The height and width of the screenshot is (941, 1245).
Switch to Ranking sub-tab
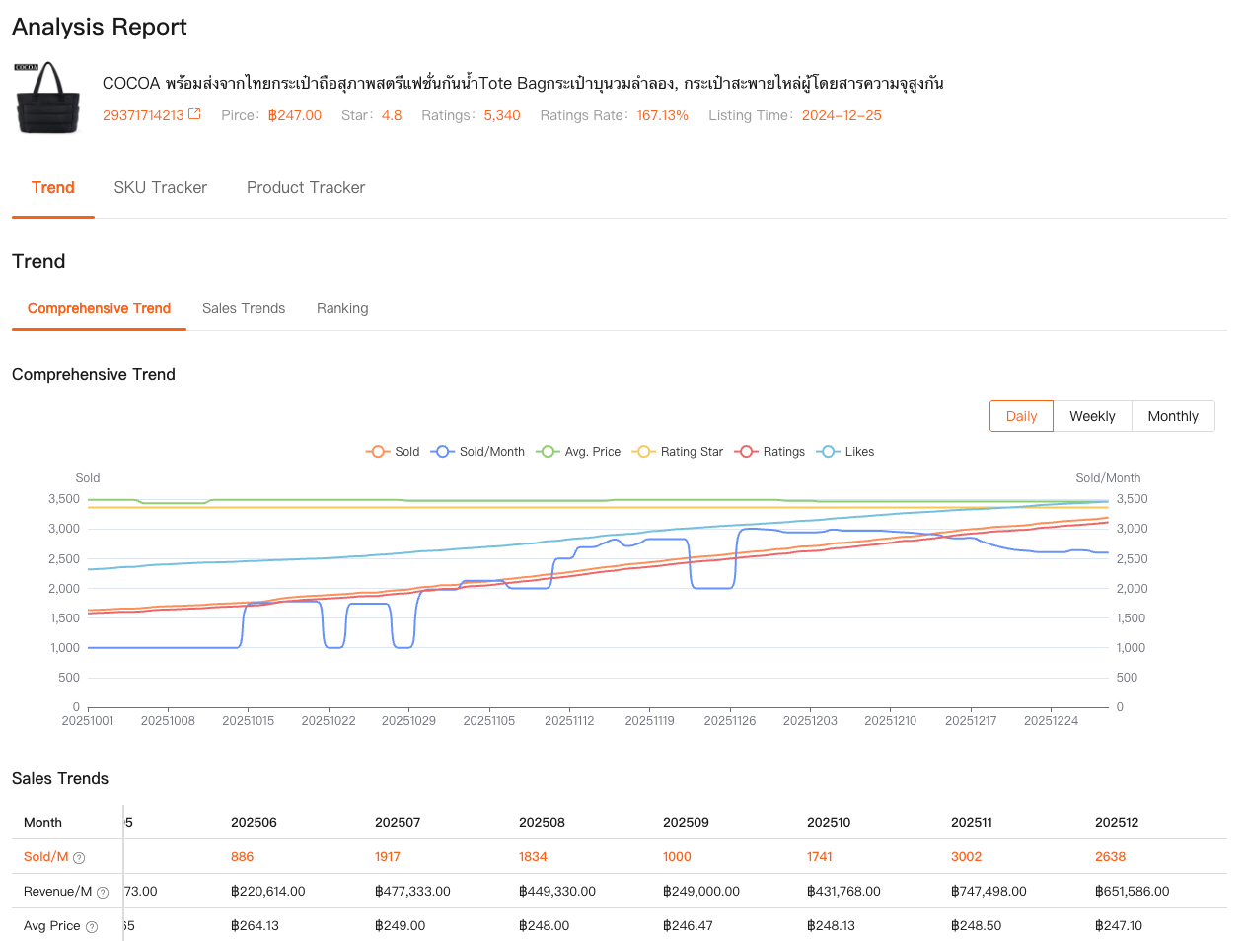pos(342,308)
